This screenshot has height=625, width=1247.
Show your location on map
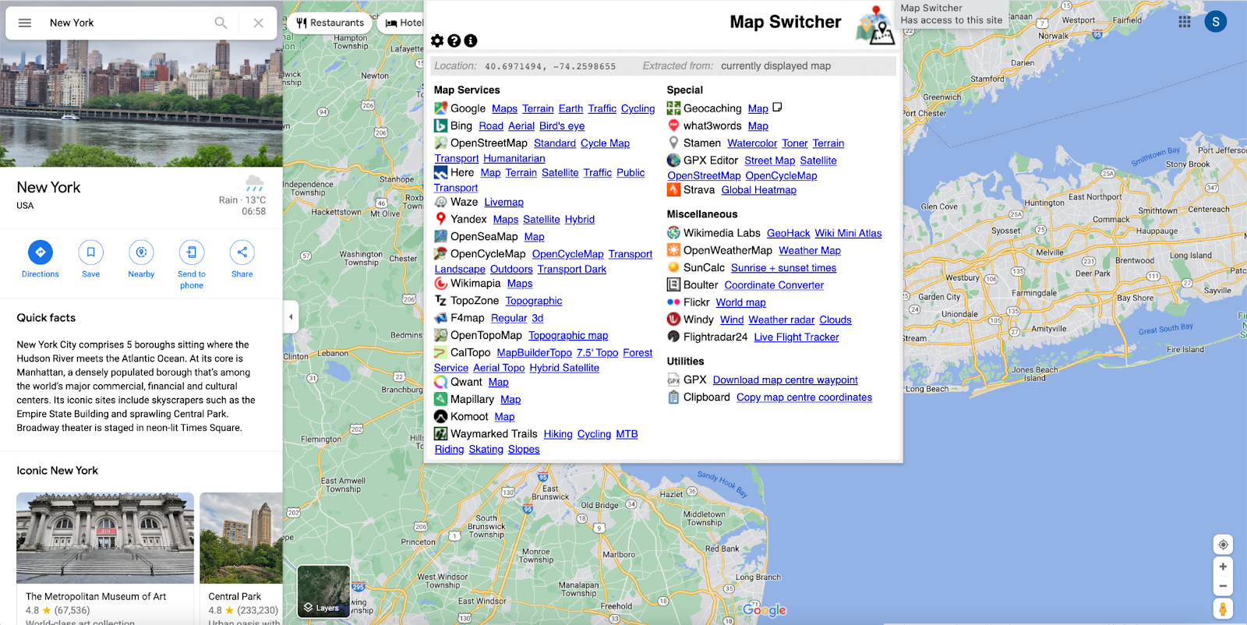(x=1223, y=545)
